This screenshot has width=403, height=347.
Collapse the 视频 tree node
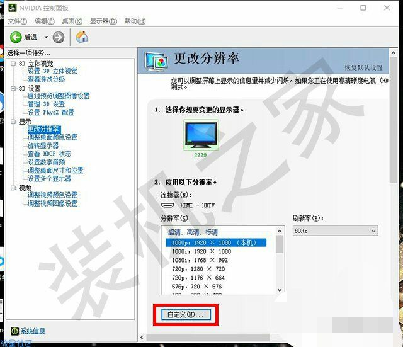(x=13, y=188)
